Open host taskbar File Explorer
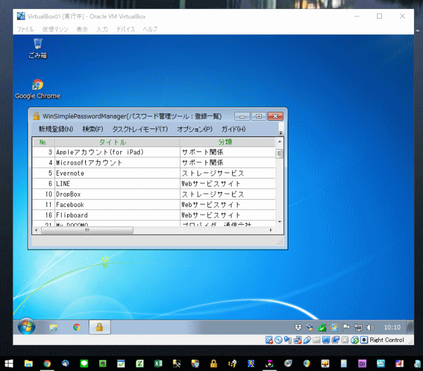The image size is (423, 371). [28, 364]
